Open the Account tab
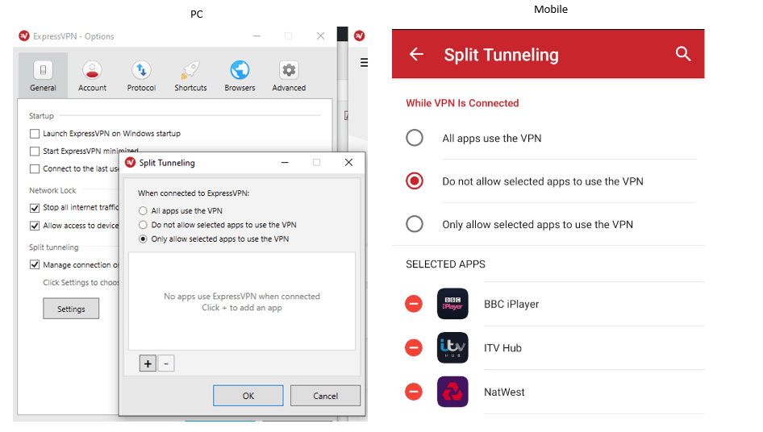 pos(92,76)
